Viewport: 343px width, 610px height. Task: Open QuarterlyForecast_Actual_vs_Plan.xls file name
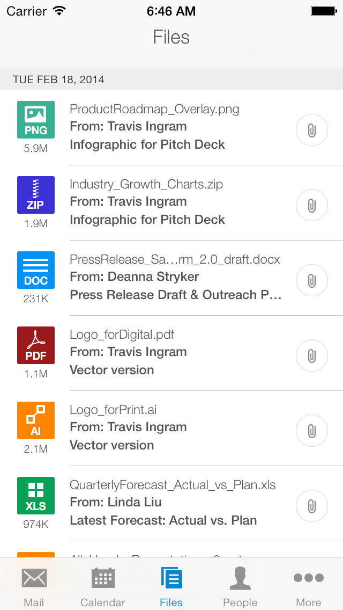point(173,485)
